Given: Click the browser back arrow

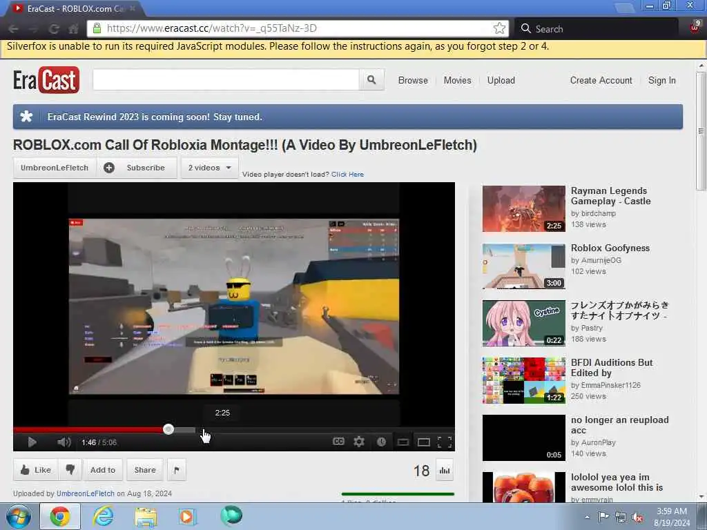Looking at the screenshot, I should click(13, 29).
